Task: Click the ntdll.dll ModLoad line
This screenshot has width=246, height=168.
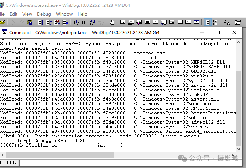Action: tap(80, 58)
